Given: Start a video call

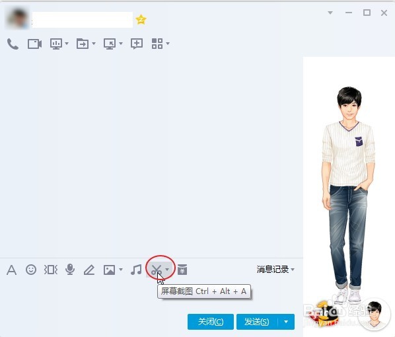Looking at the screenshot, I should 34,44.
